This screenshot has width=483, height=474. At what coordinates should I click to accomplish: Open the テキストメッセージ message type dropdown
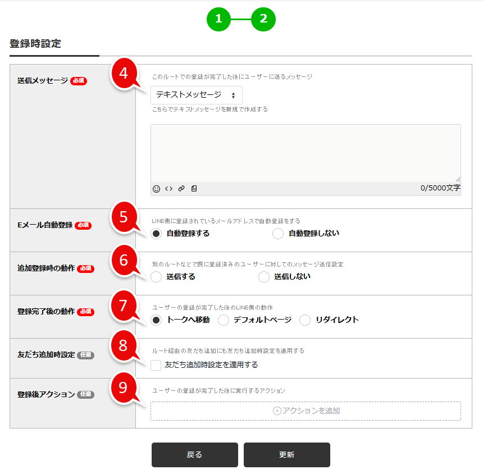click(x=195, y=95)
